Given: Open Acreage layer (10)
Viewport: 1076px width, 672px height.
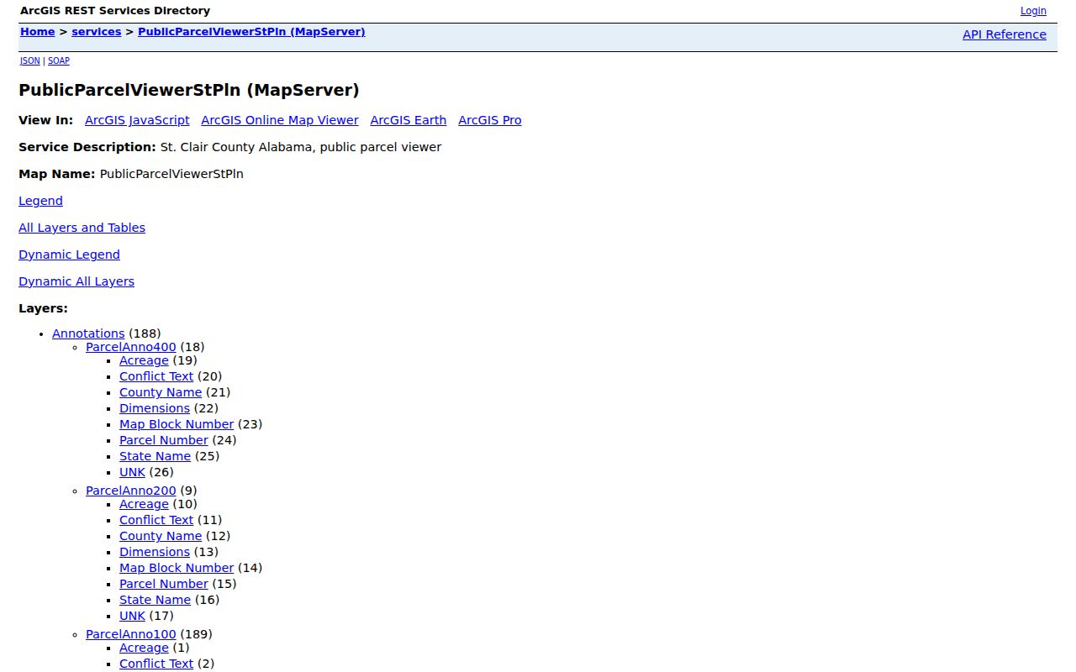Looking at the screenshot, I should 144,504.
